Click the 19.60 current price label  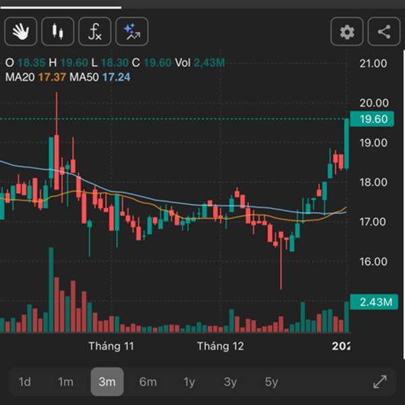pyautogui.click(x=372, y=119)
